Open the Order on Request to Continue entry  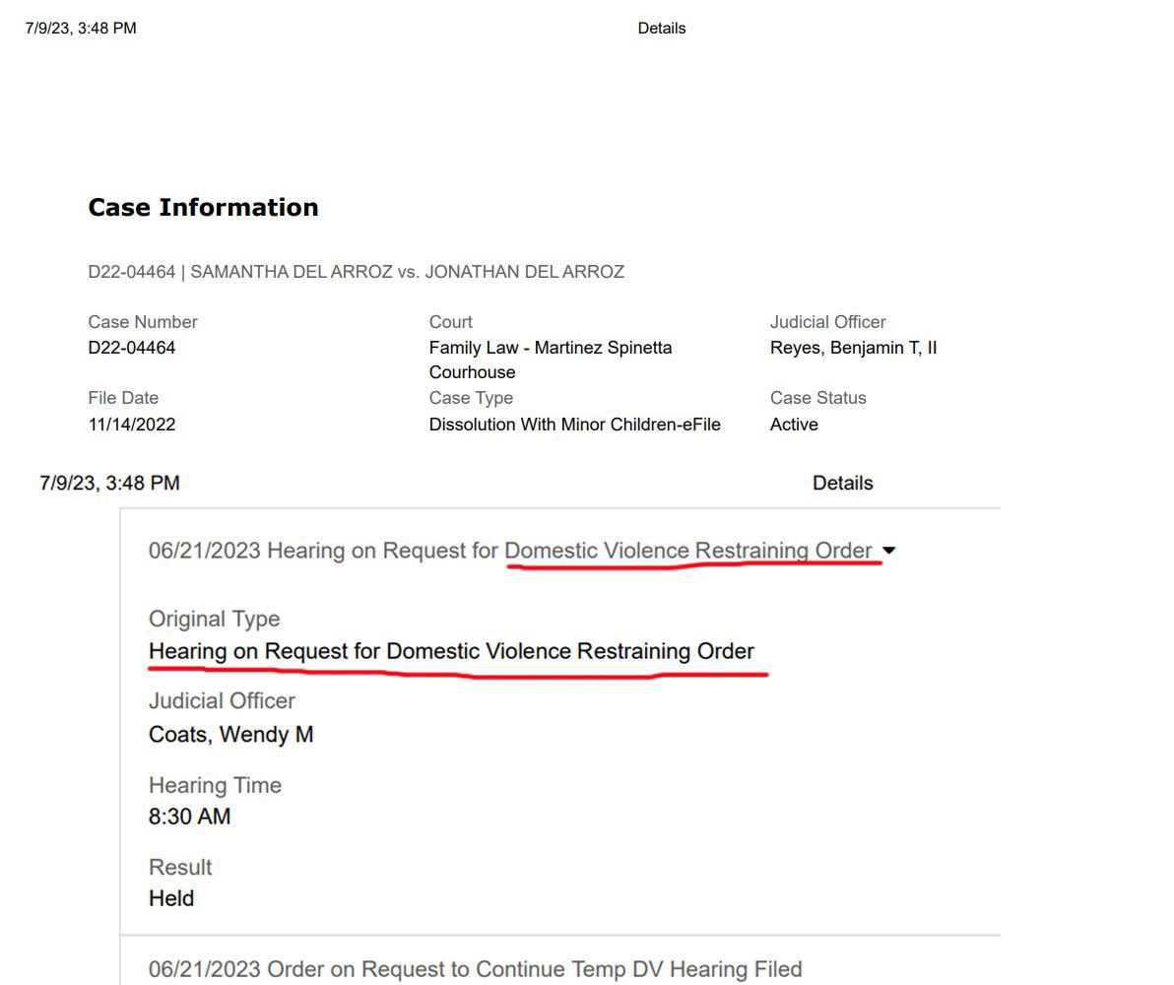pyautogui.click(x=475, y=968)
